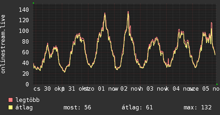220x115 pixels.
Task: Click the 'átlag' legend label next to yellow swatch
Action: point(24,108)
